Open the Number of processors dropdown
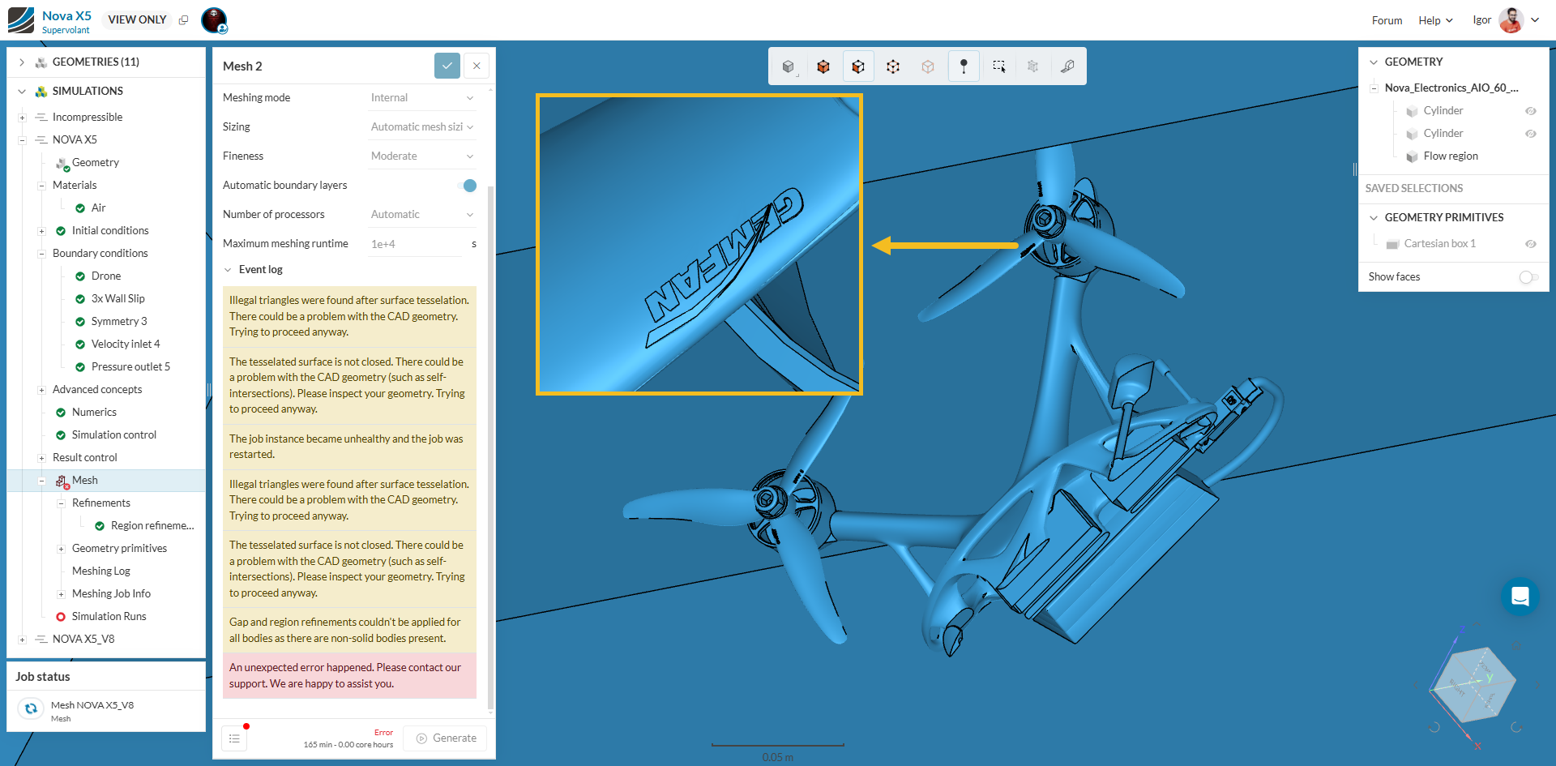The height and width of the screenshot is (766, 1556). coord(422,215)
